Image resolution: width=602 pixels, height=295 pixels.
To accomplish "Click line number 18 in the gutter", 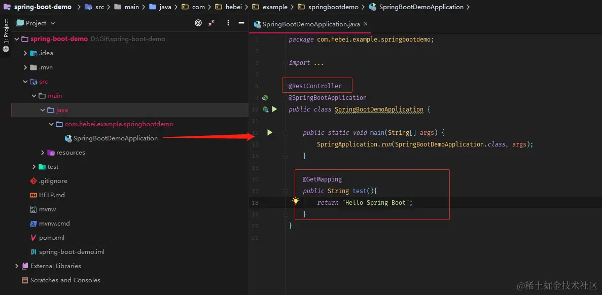I will click(255, 203).
